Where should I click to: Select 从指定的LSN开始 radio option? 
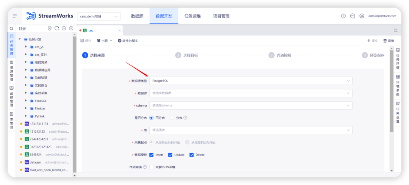[187, 143]
